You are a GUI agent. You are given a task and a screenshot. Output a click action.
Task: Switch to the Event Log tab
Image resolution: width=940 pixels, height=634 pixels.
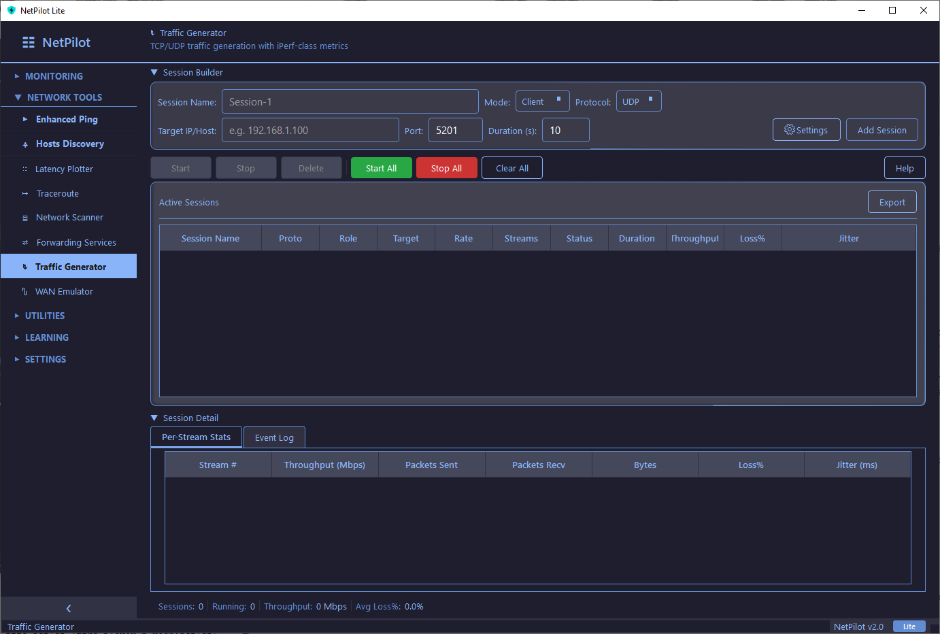point(274,437)
